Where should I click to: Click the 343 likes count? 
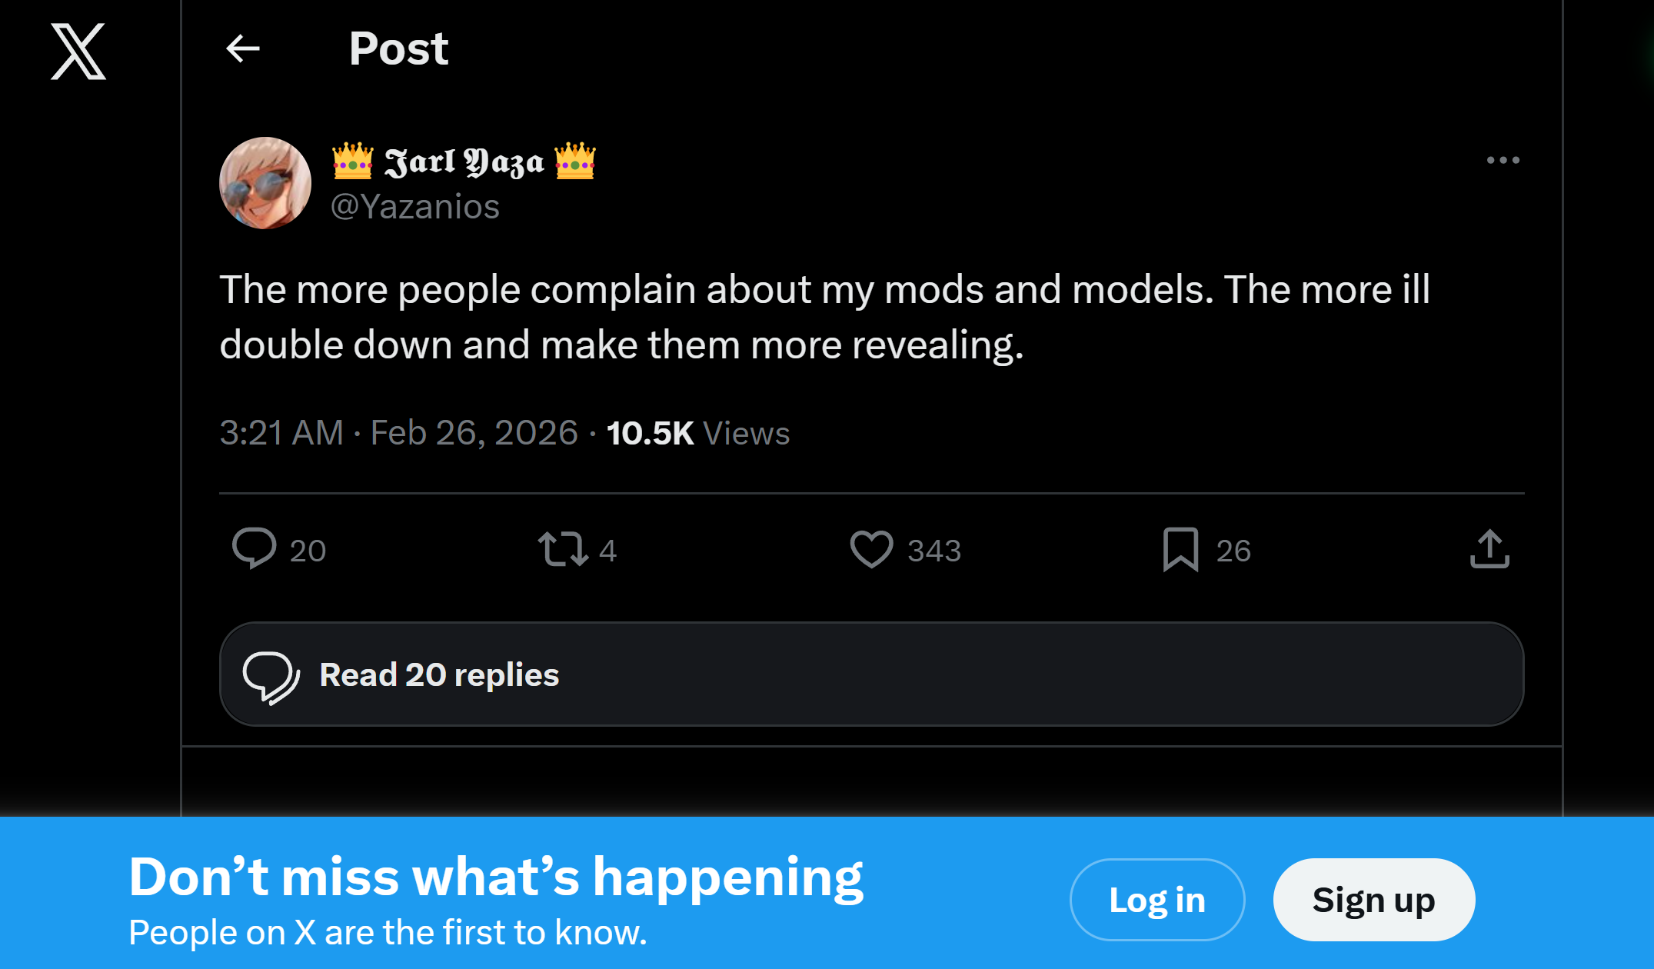934,551
